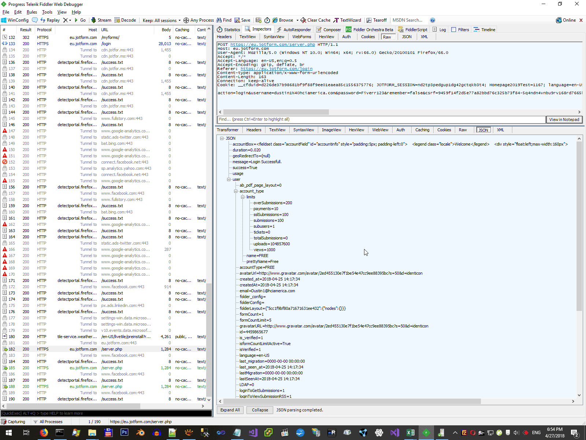Sort sessions by the Result column

click(x=26, y=30)
